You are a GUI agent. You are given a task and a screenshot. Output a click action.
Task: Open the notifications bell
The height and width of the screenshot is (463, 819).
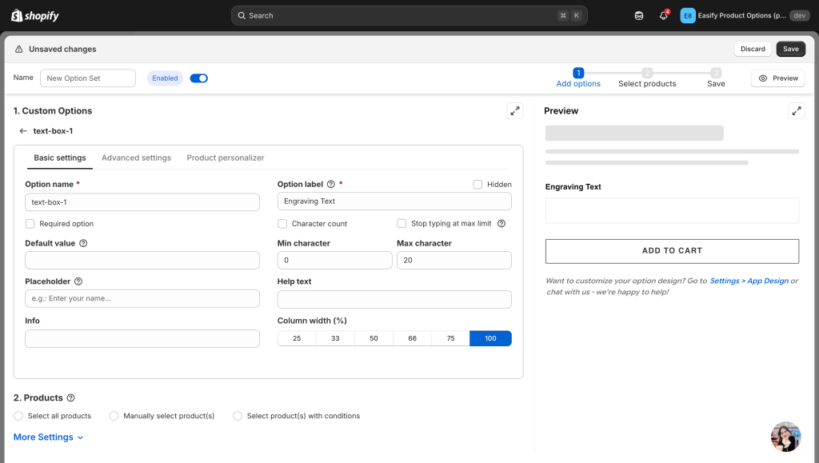tap(663, 16)
